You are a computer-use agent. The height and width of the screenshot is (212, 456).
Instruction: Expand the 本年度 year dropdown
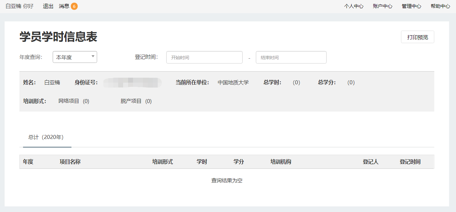pyautogui.click(x=75, y=57)
